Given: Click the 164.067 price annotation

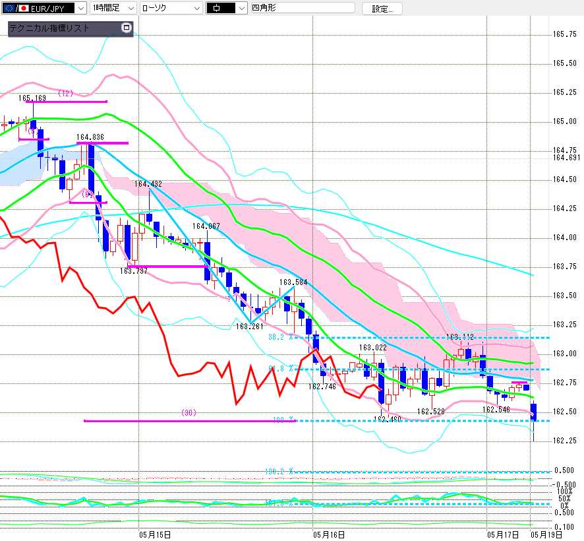Looking at the screenshot, I should 206,226.
